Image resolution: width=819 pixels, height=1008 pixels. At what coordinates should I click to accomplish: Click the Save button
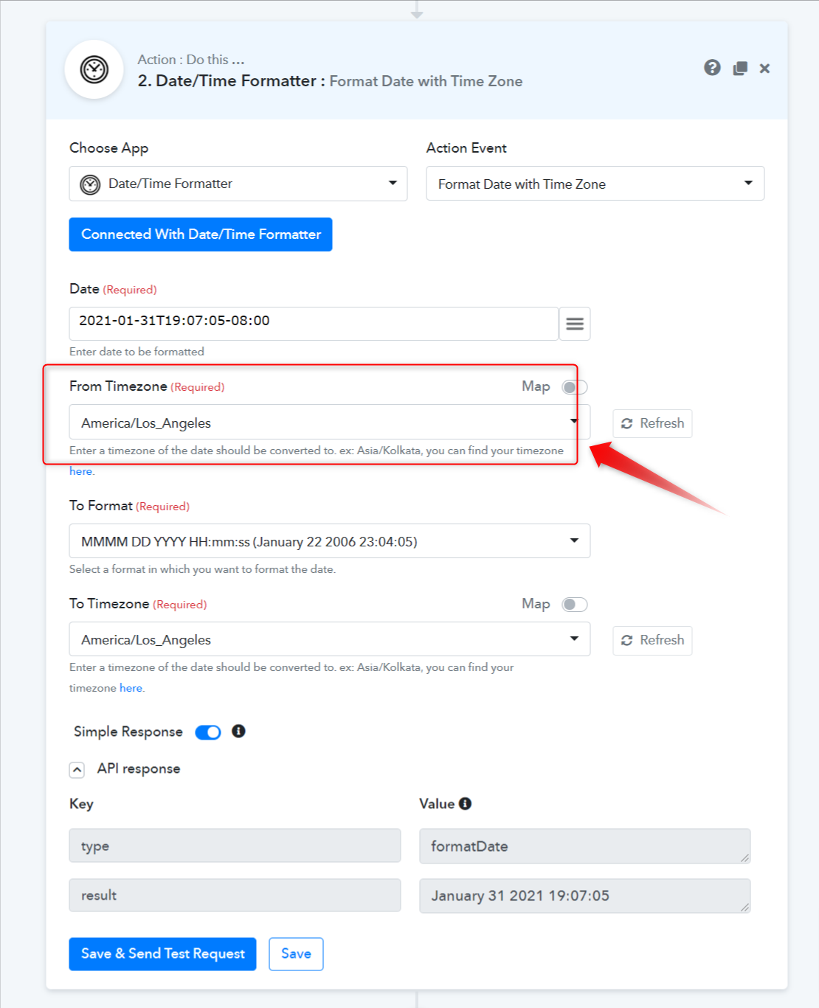(296, 954)
